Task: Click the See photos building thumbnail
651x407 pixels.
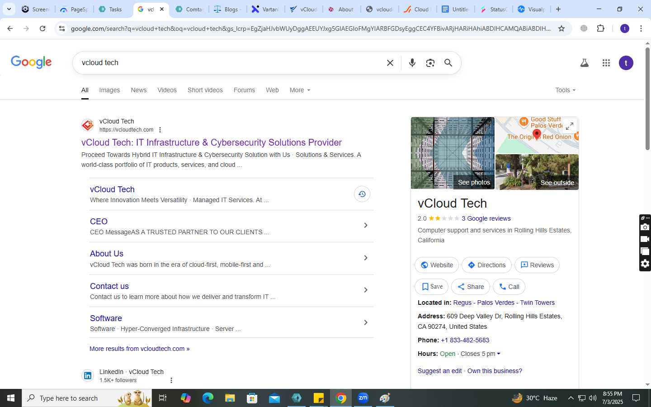Action: [x=453, y=153]
